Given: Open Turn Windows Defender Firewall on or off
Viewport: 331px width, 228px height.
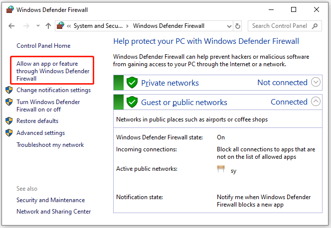Looking at the screenshot, I should coord(48,106).
